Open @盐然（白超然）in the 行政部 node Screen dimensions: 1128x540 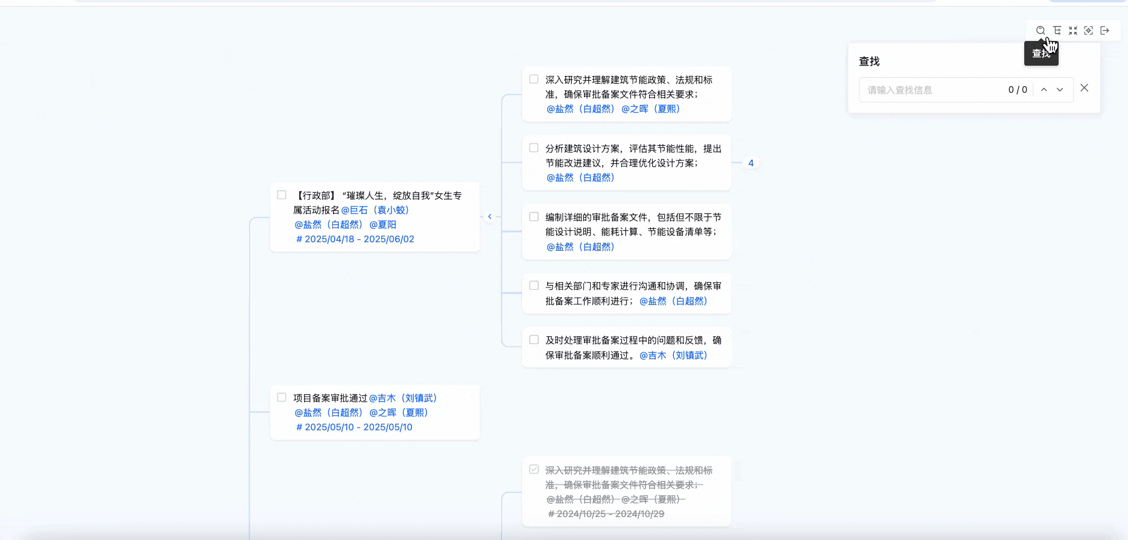click(329, 224)
